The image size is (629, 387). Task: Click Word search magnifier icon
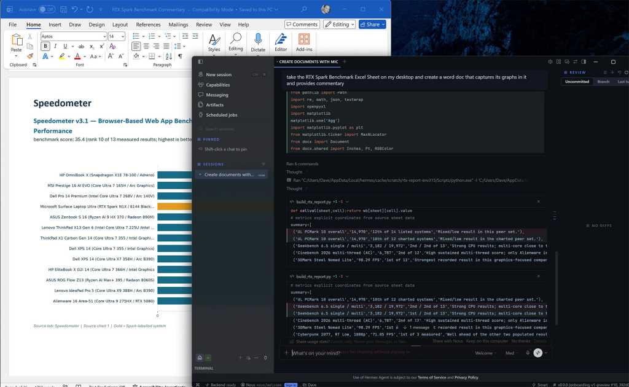(x=304, y=9)
